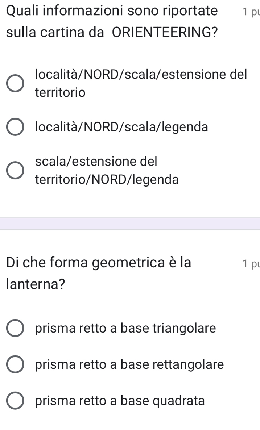Image resolution: width=260 pixels, height=430 pixels.
Task: Click the 'prisma retto a base quadrata' label
Action: click(120, 401)
